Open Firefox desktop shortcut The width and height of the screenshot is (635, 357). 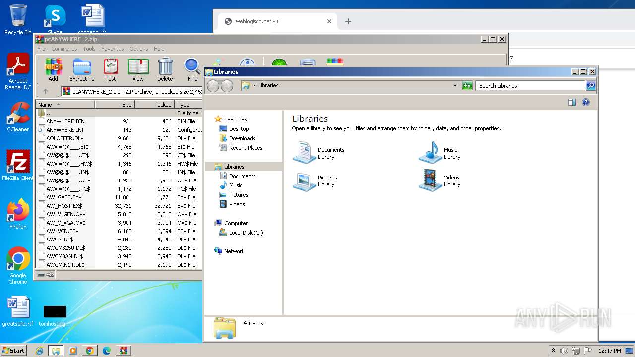click(18, 214)
